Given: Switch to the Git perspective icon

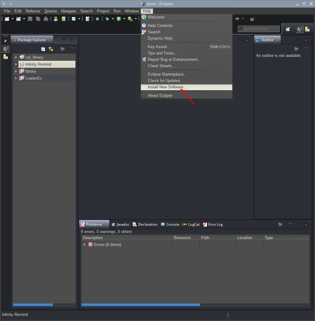Looking at the screenshot, I should point(307,29).
